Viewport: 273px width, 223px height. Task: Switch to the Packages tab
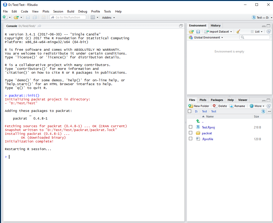click(x=217, y=100)
